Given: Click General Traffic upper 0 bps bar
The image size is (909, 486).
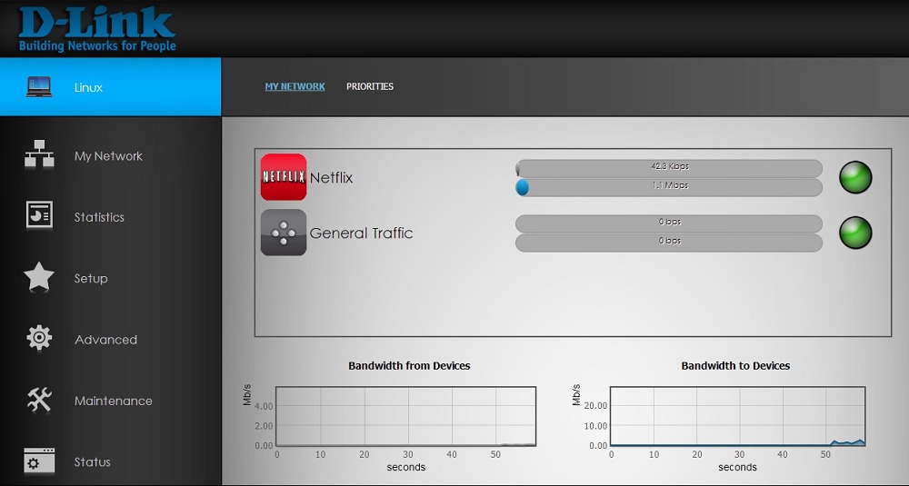Looking at the screenshot, I should [x=669, y=223].
